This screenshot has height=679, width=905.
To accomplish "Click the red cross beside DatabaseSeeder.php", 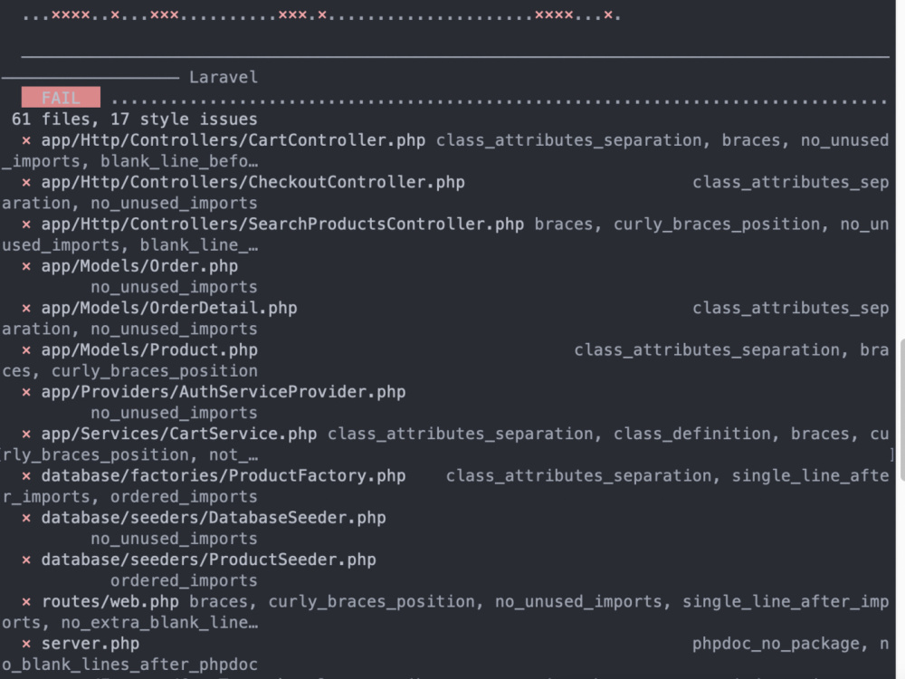I will point(26,518).
